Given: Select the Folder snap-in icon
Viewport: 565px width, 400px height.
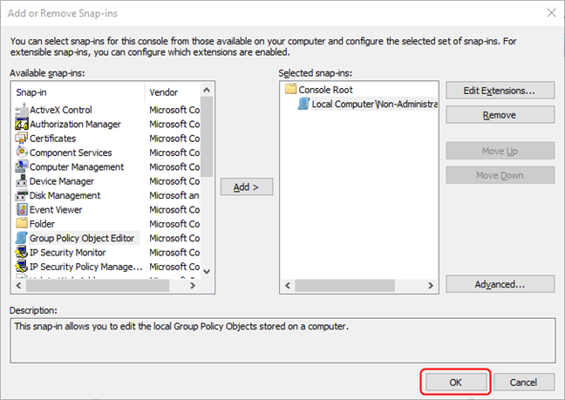Looking at the screenshot, I should coord(23,224).
